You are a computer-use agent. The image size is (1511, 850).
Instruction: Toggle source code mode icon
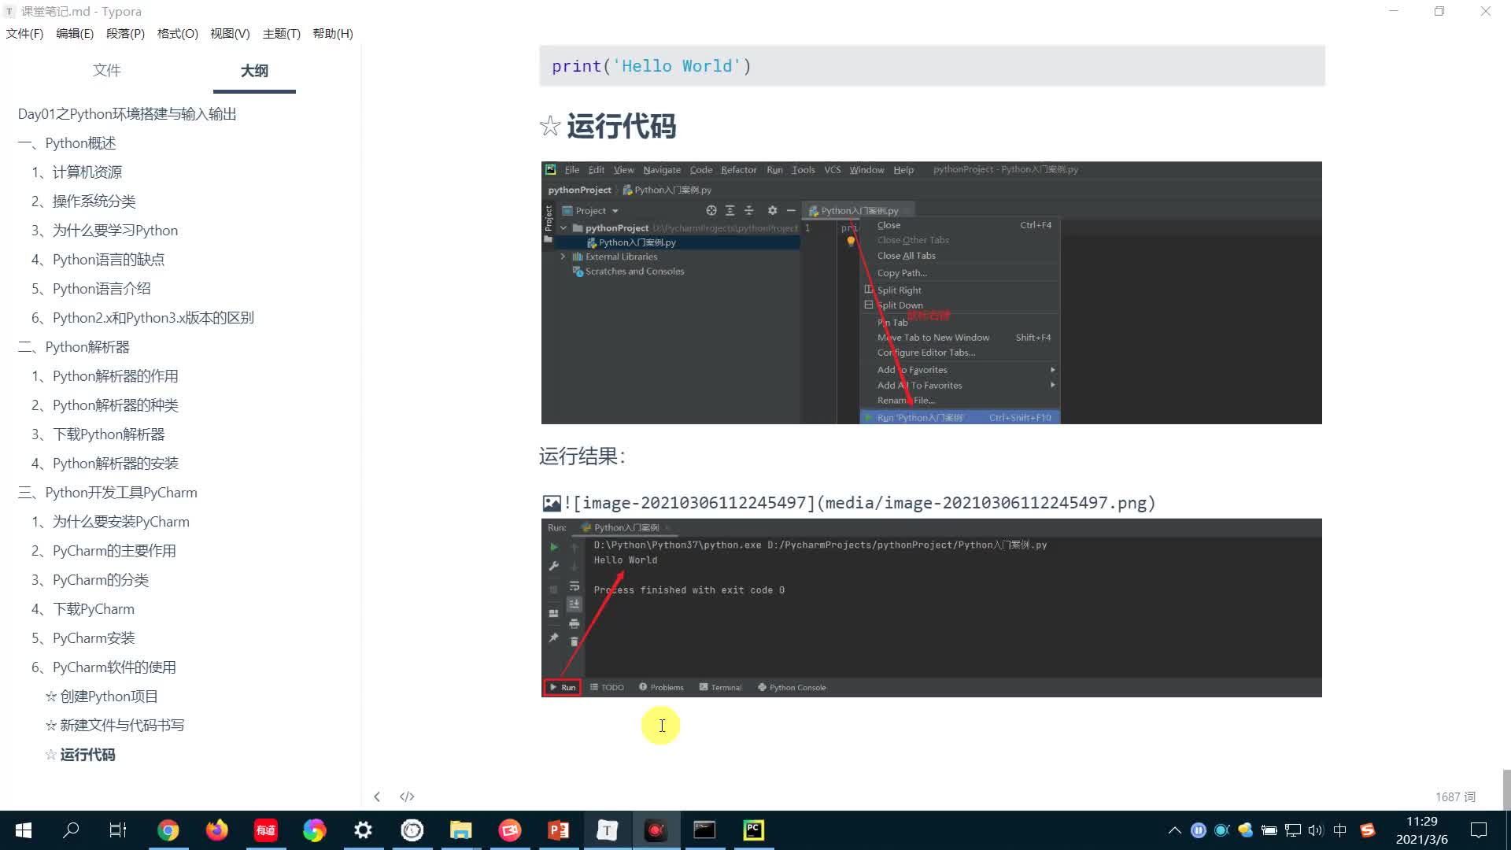click(407, 796)
